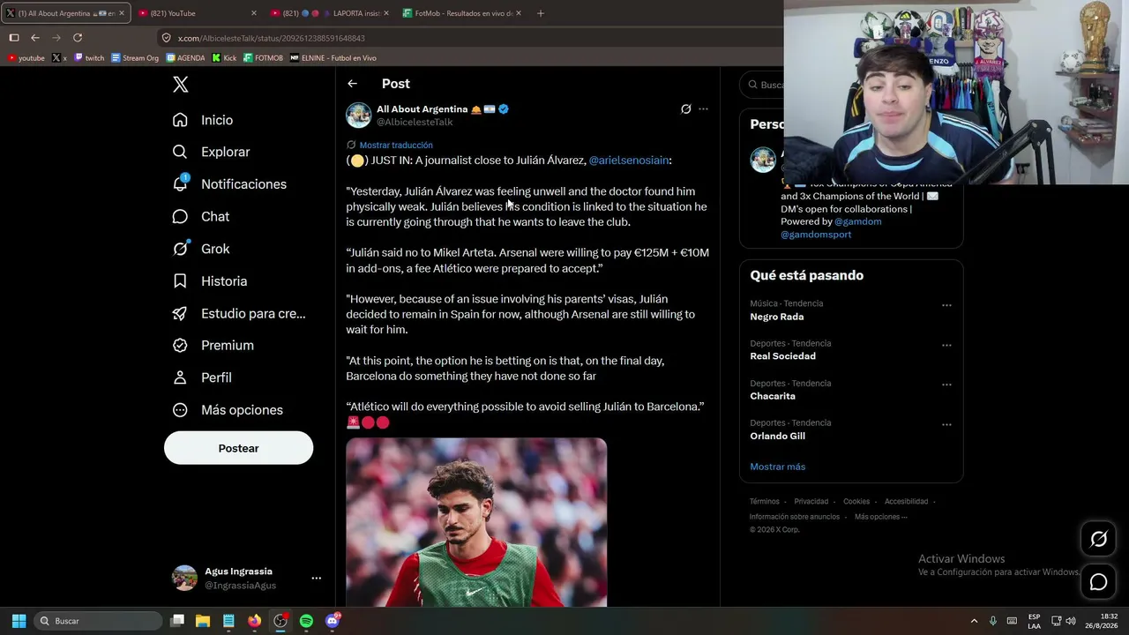Open the floating chat messages button

pos(1098,582)
